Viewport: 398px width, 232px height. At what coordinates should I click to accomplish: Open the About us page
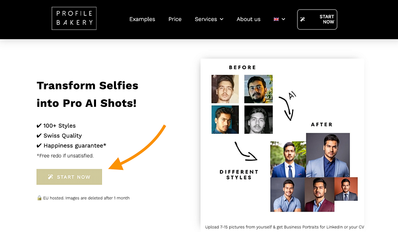[x=249, y=19]
